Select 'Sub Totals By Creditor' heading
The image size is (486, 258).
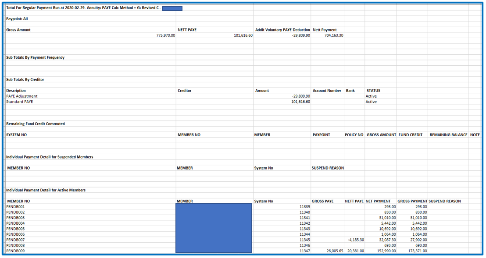(x=25, y=80)
